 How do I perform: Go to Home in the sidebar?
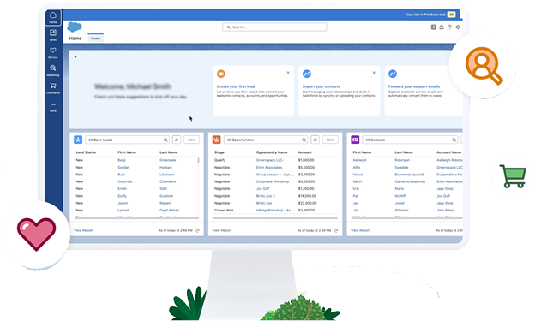coord(53,17)
